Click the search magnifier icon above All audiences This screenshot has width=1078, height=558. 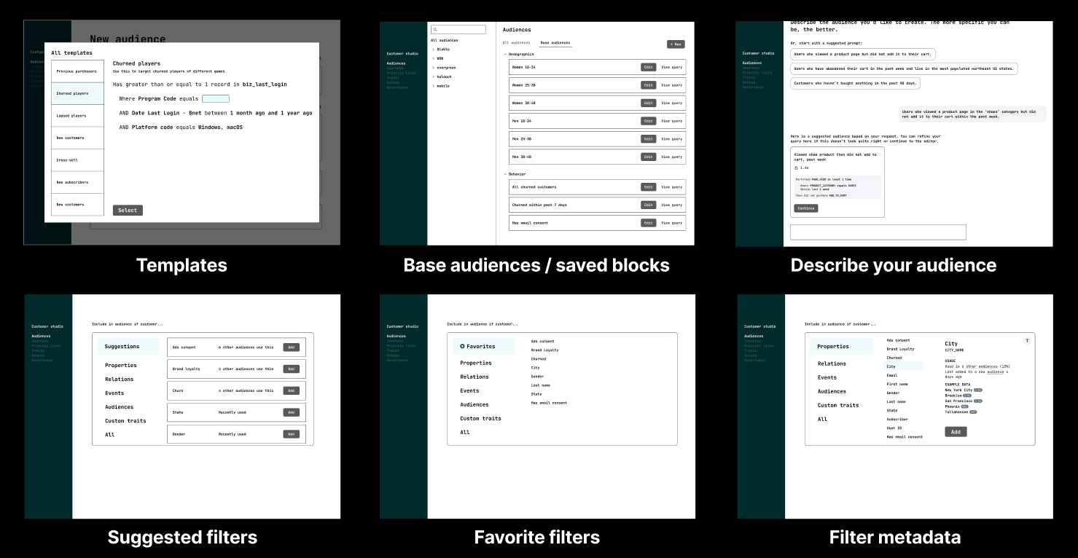435,30
